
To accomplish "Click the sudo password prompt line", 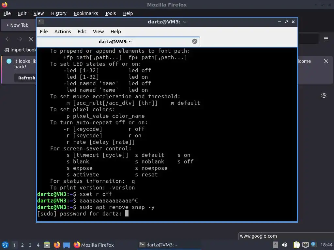I will click(83, 214).
